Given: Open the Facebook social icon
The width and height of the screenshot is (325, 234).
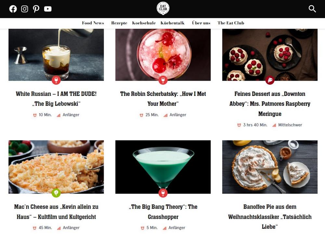Looking at the screenshot, I should pos(13,9).
